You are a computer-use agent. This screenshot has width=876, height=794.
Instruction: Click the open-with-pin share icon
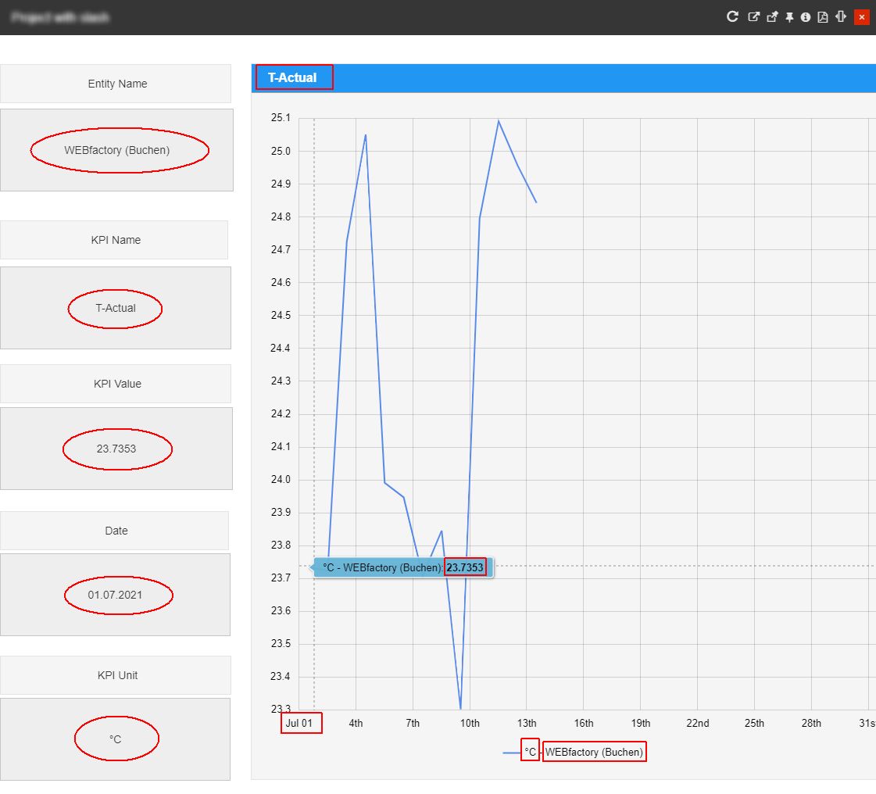tap(772, 16)
